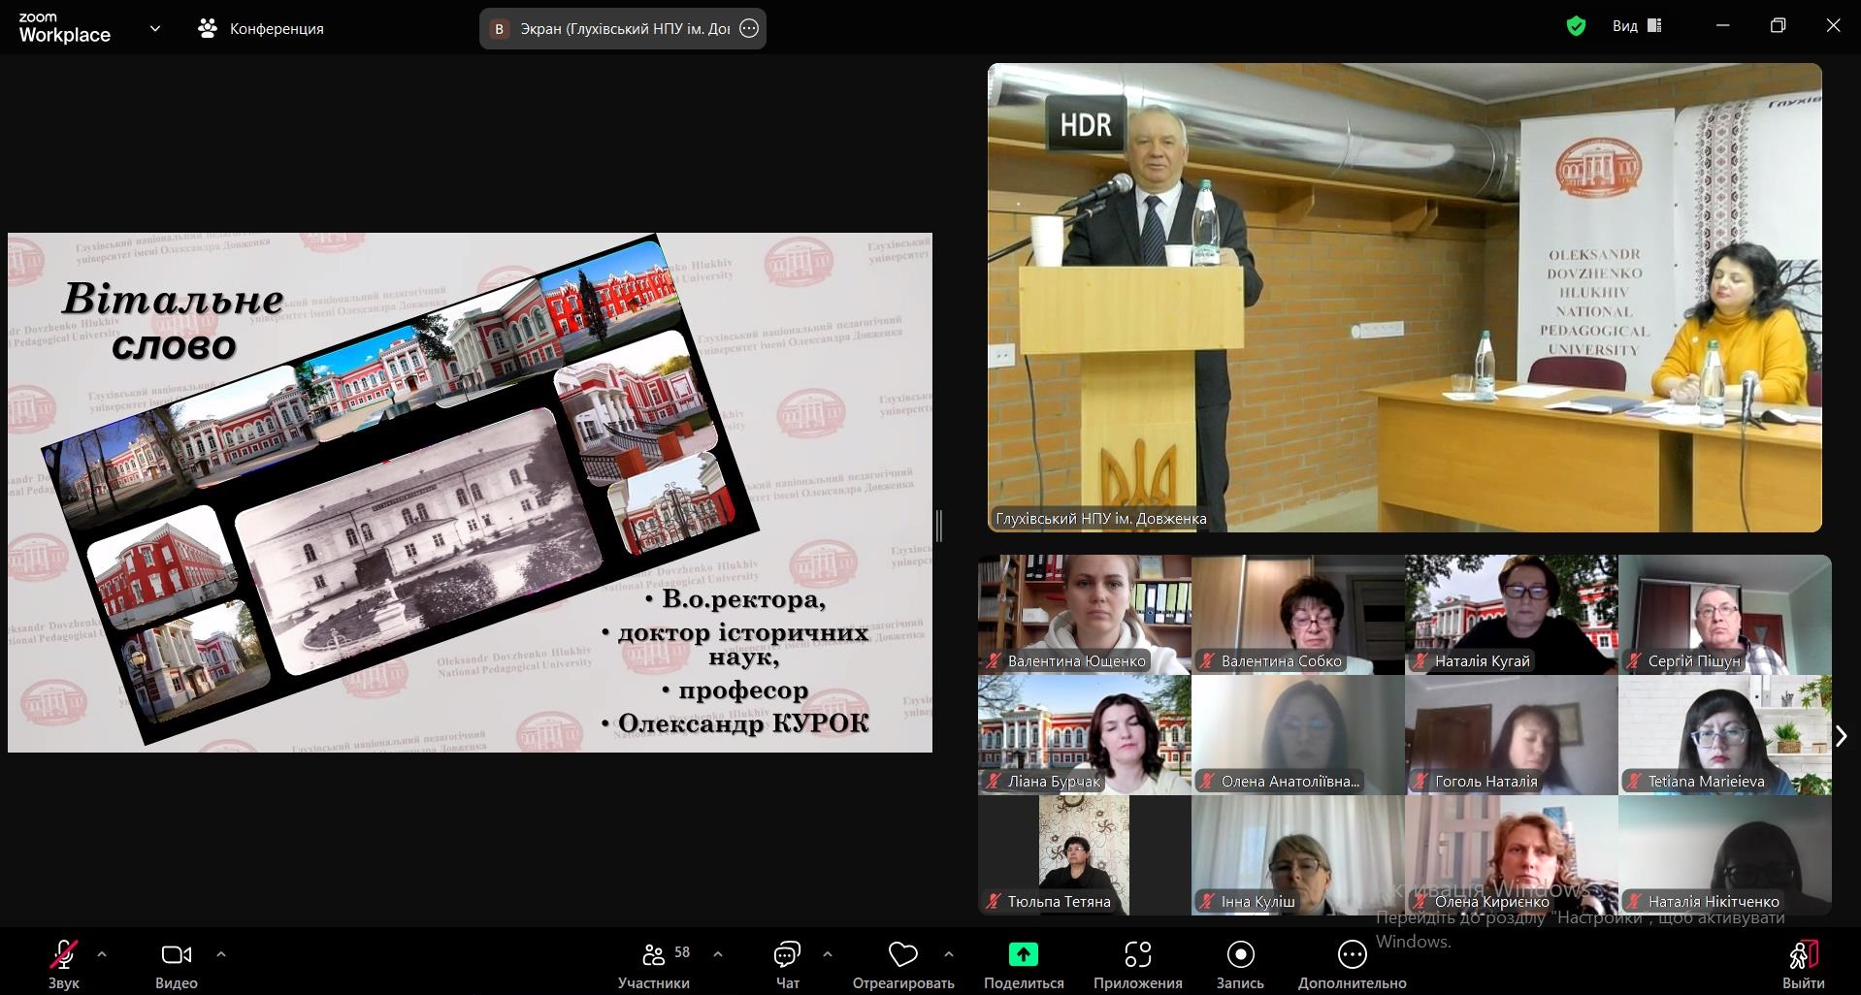Screen dimensions: 1861x995
Task: Expand video settings arrow next to Видео
Action: 221,954
